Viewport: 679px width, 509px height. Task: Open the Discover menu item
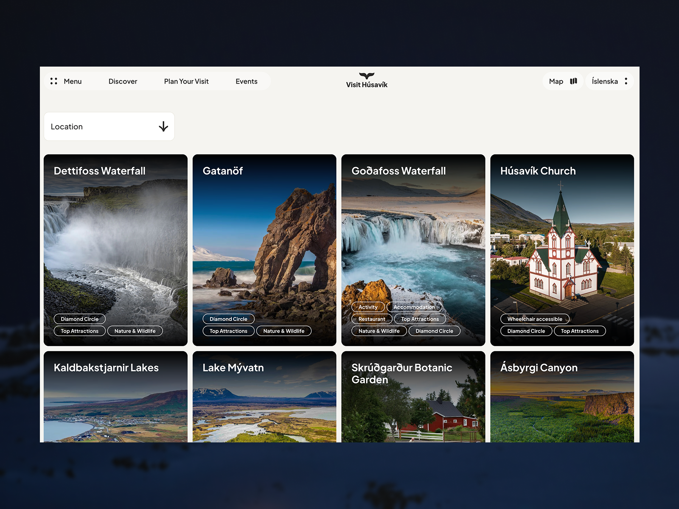tap(123, 81)
